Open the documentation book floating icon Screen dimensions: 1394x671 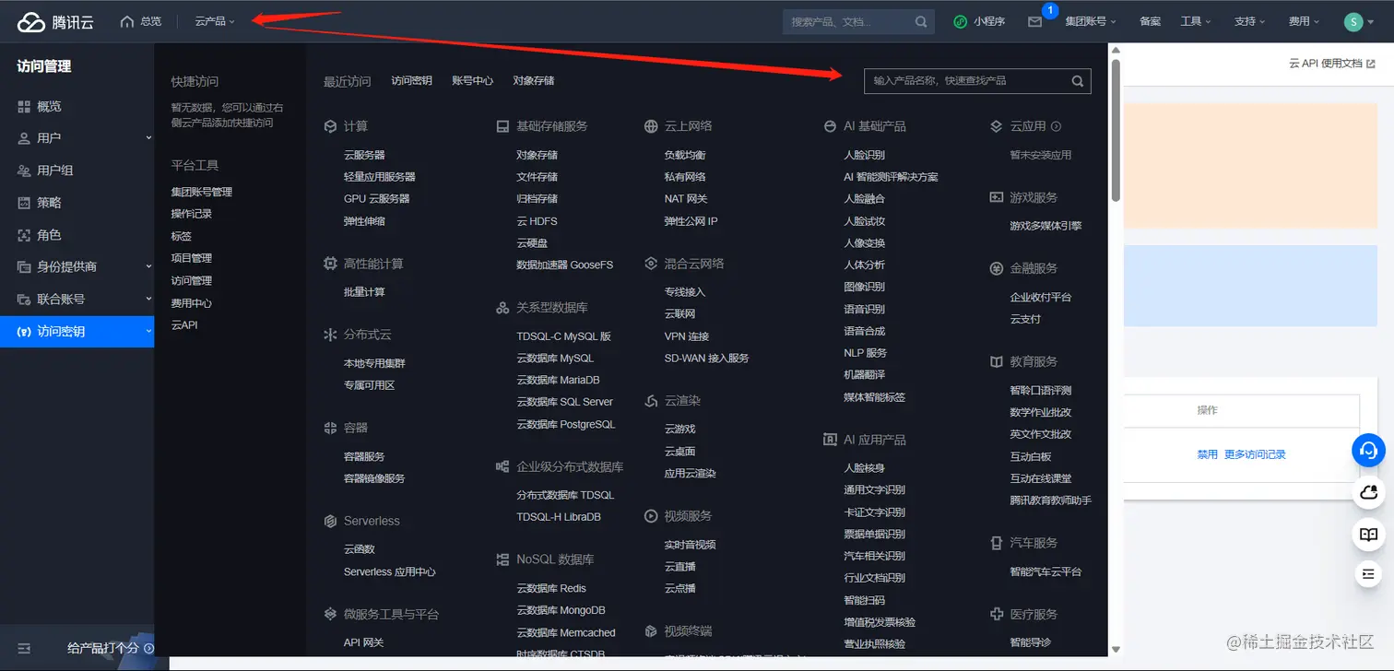tap(1368, 534)
